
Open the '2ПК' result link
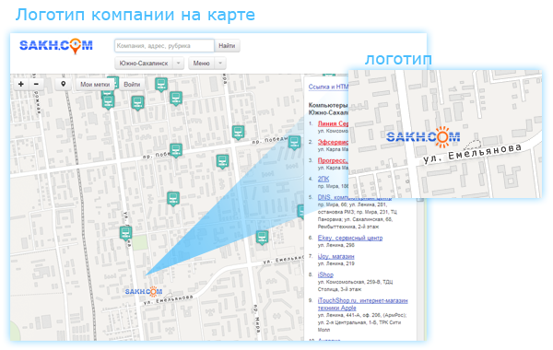(324, 179)
